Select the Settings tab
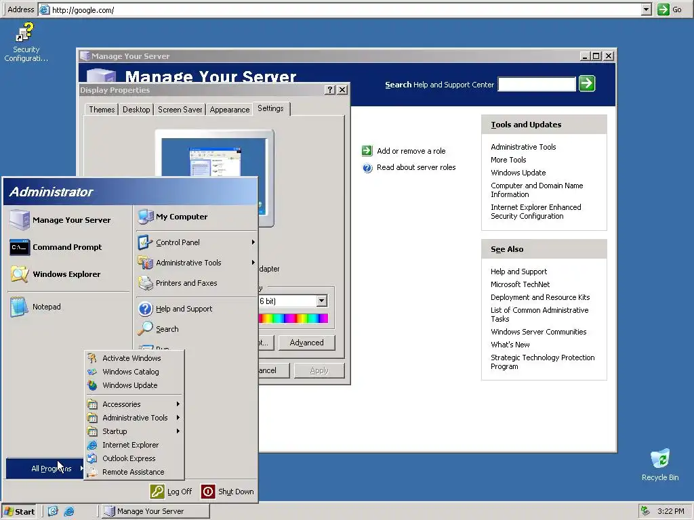The image size is (694, 520). coord(270,108)
